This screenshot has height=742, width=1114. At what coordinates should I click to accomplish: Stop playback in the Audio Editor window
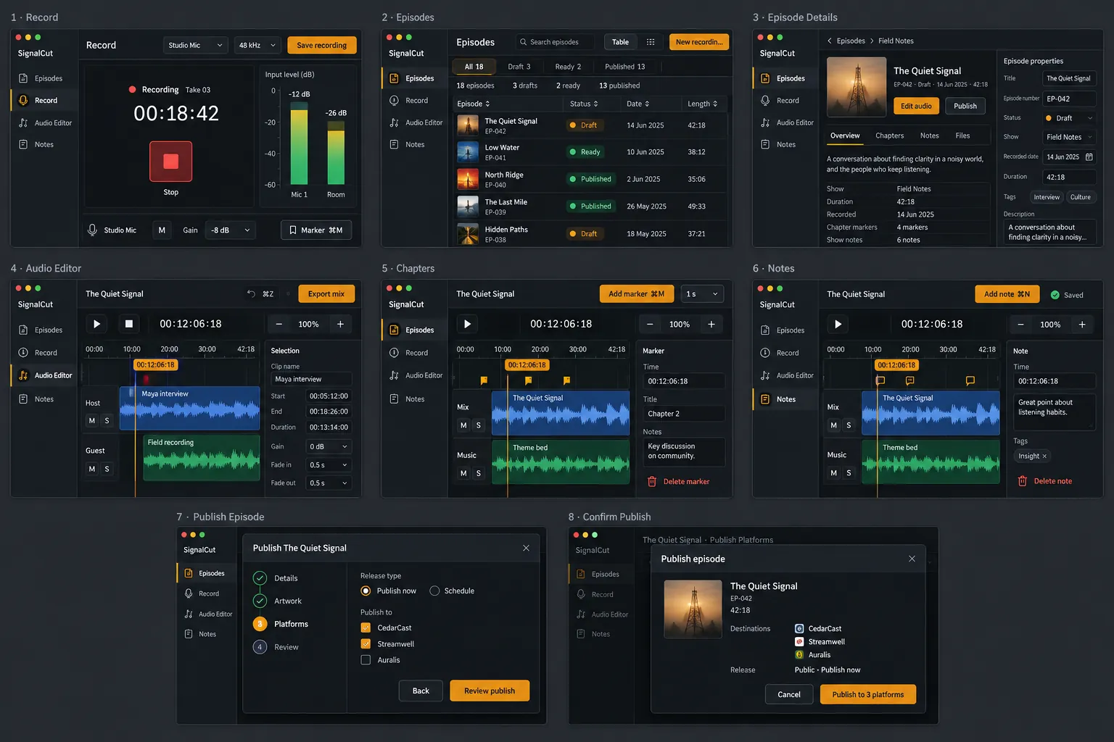coord(128,324)
